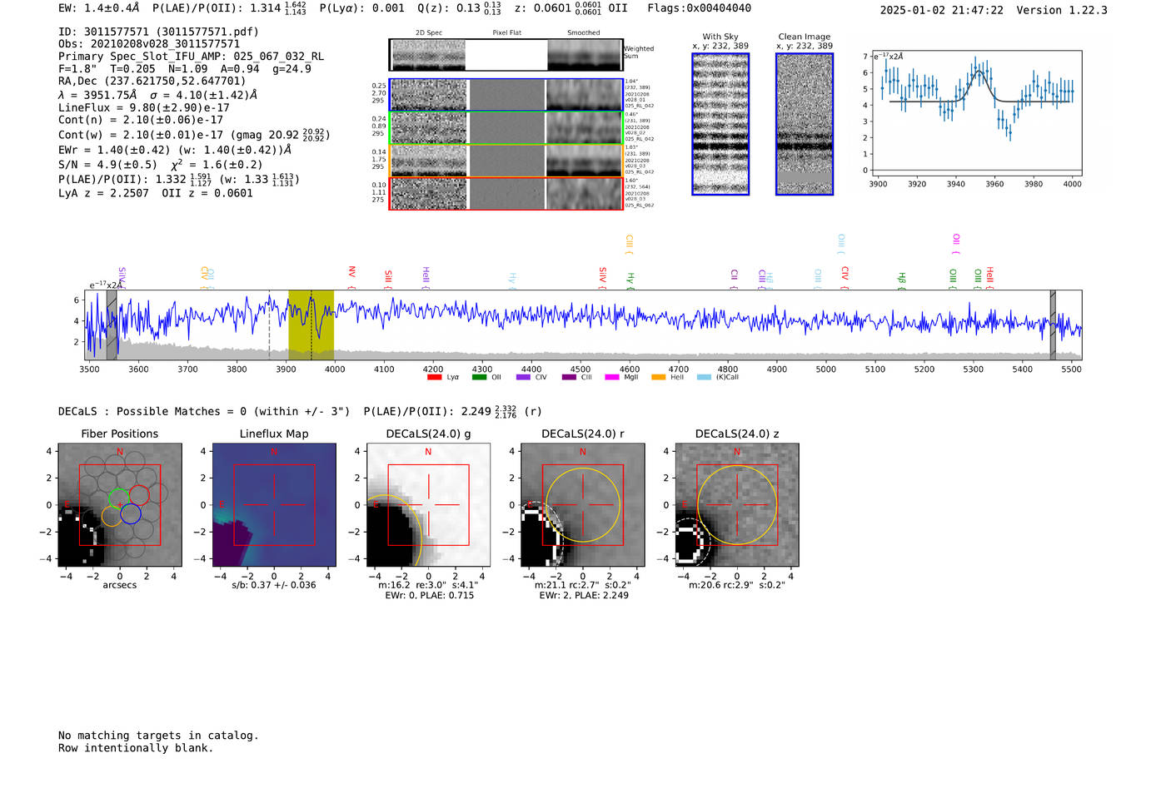
Task: Open the DECaLS g band image
Action: click(x=428, y=505)
